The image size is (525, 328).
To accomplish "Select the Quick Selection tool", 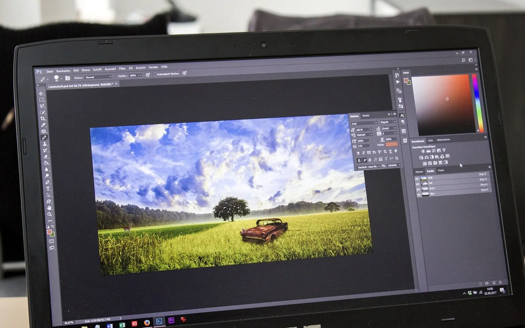I will point(42,112).
